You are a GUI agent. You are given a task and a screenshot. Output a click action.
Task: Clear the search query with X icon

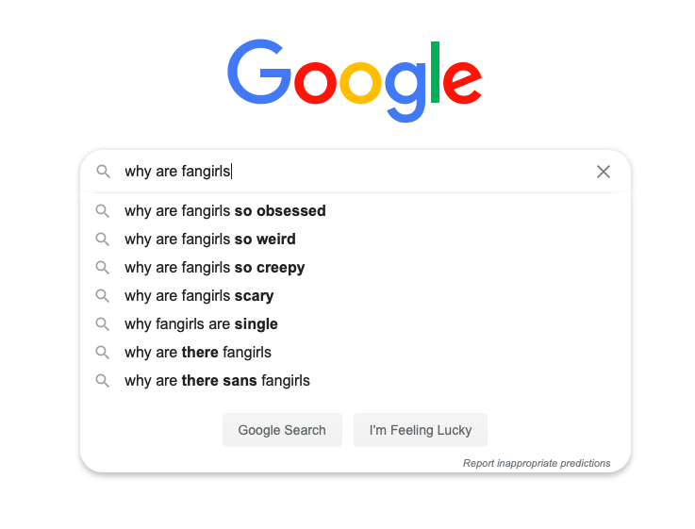604,172
